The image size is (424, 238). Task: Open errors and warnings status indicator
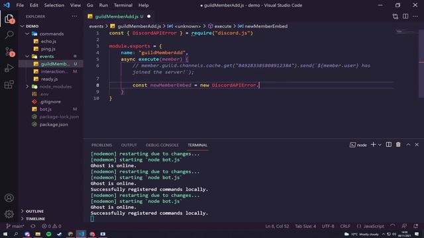tap(52, 226)
